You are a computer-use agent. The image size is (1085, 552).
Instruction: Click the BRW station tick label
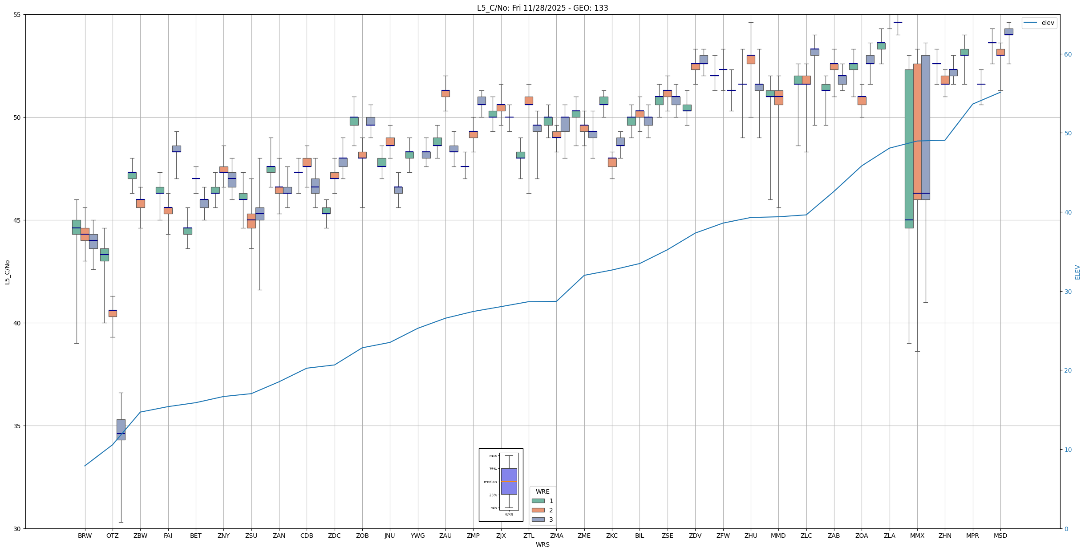tap(85, 536)
